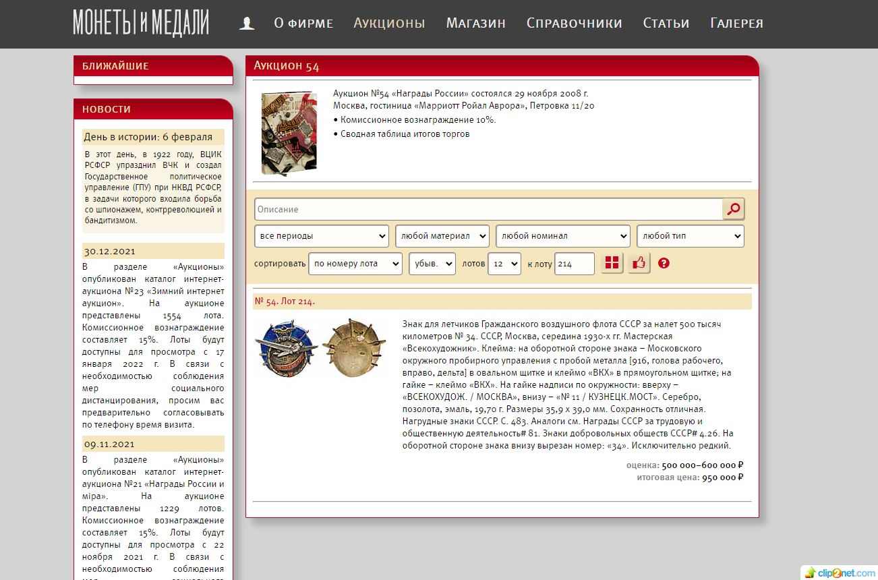Open sort by 'по номеру лота' dropdown

[x=355, y=264]
